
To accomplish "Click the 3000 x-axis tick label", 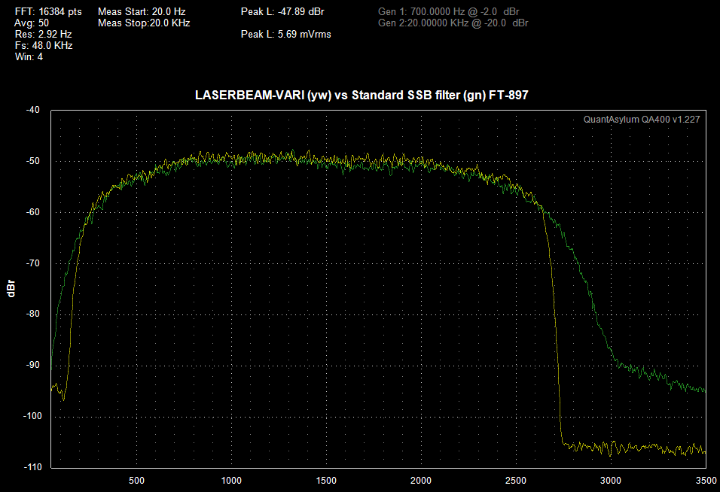I will (611, 481).
